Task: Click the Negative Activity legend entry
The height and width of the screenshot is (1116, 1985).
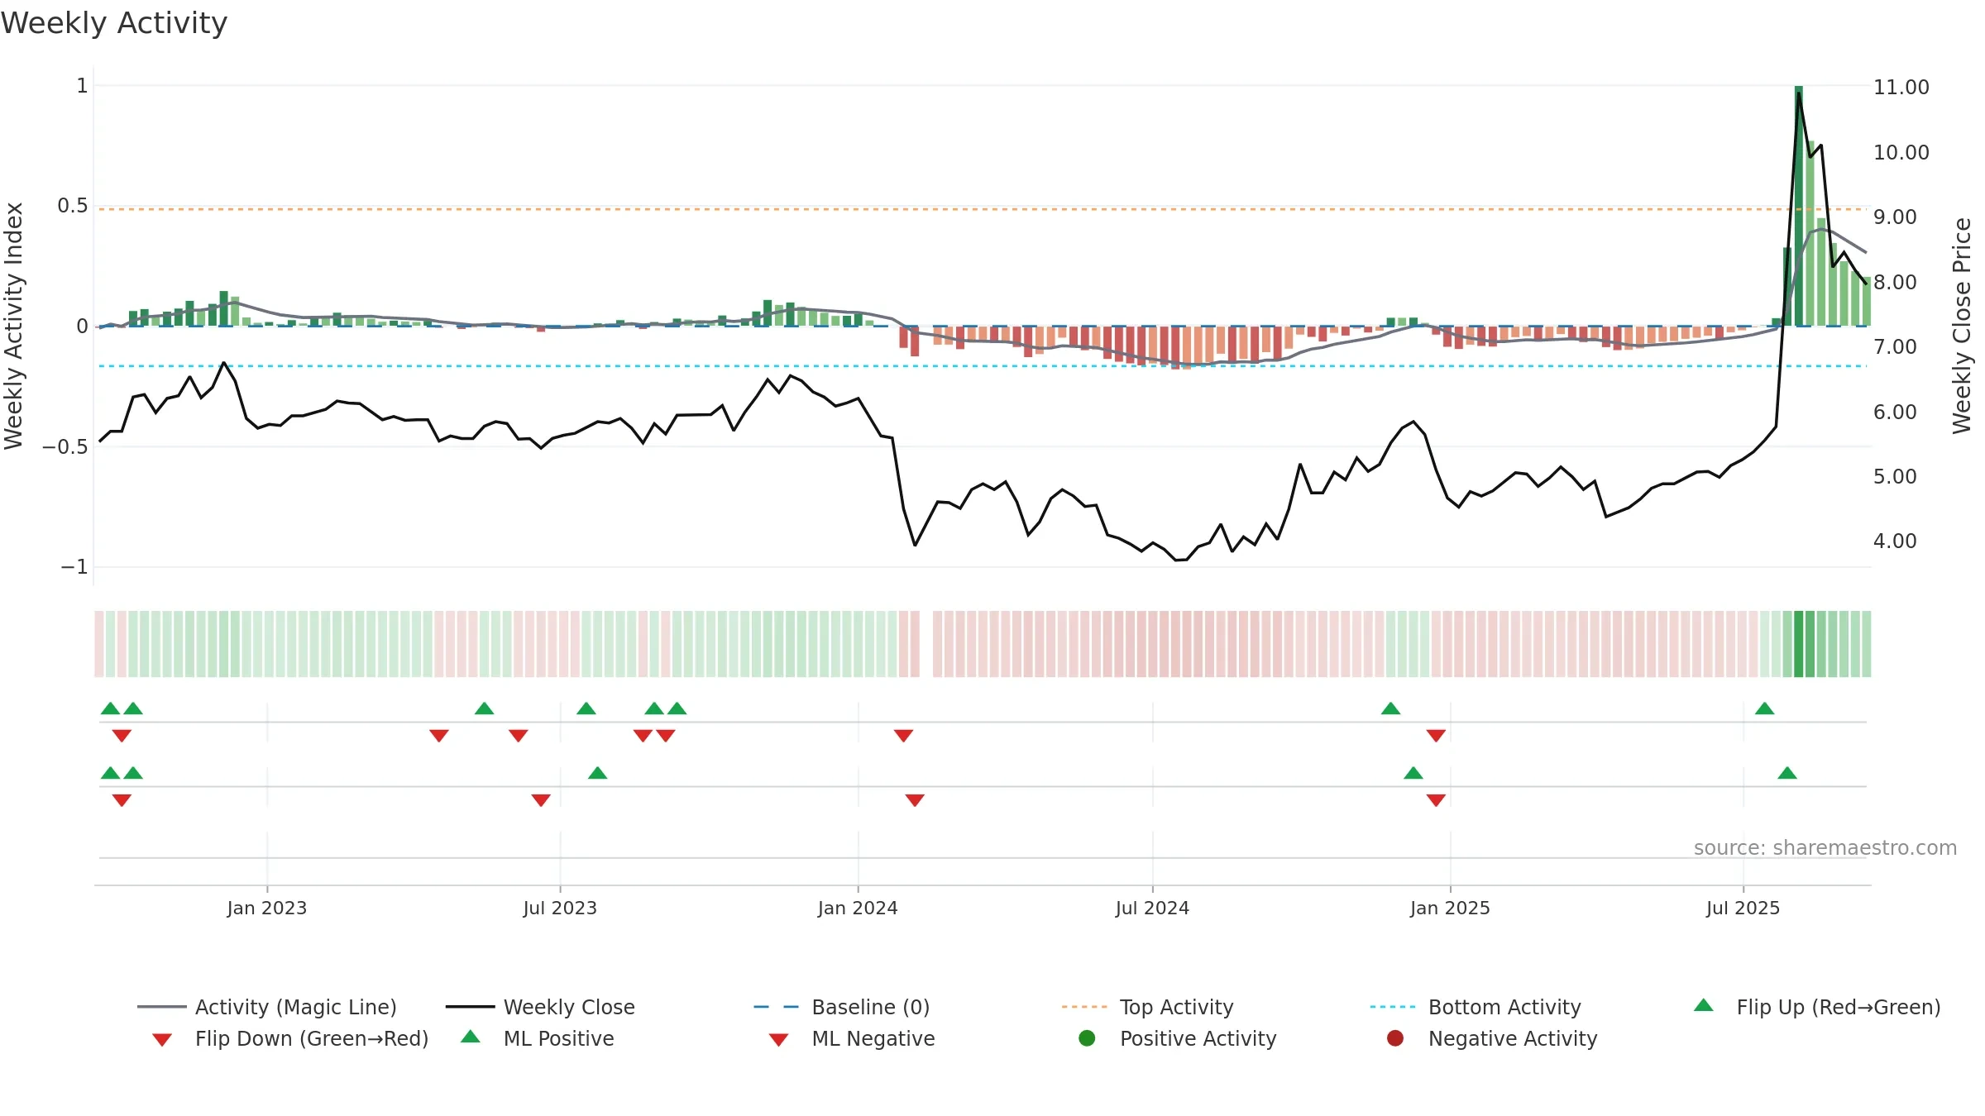Action: click(1492, 1038)
